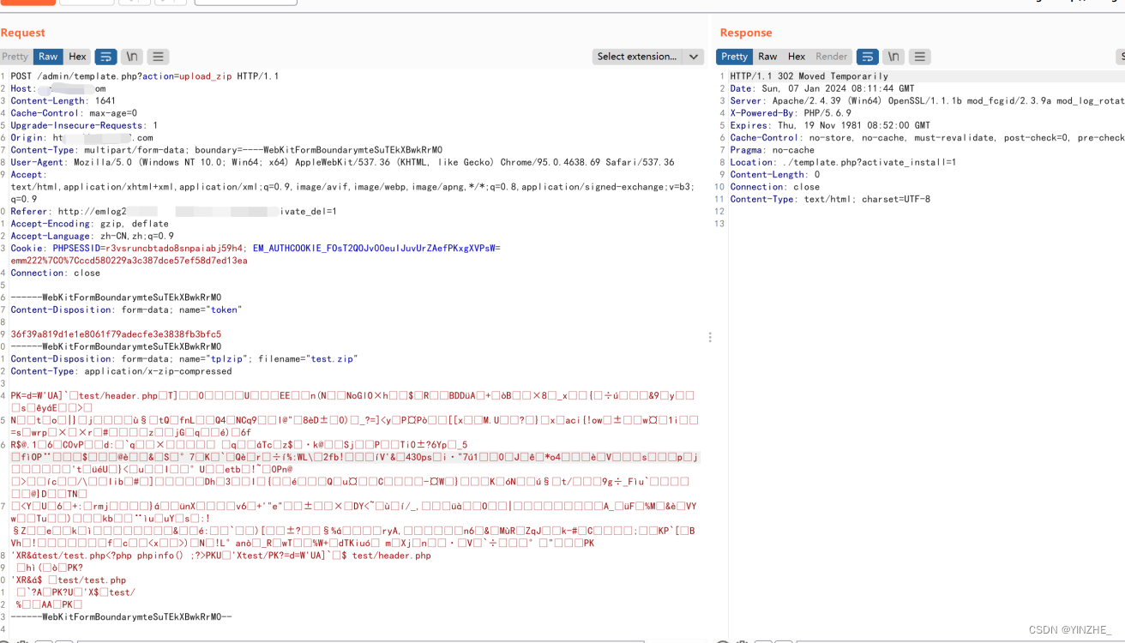Screen dimensions: 1125x643
Task: Click the Origin header line in request
Action: pos(81,138)
